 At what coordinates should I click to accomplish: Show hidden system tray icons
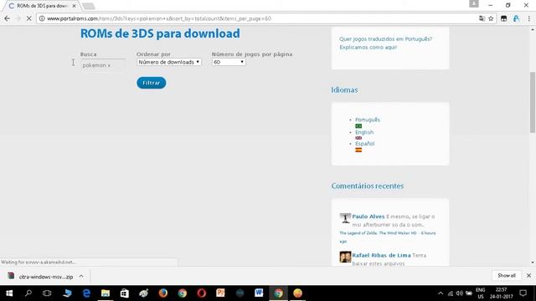(x=441, y=293)
